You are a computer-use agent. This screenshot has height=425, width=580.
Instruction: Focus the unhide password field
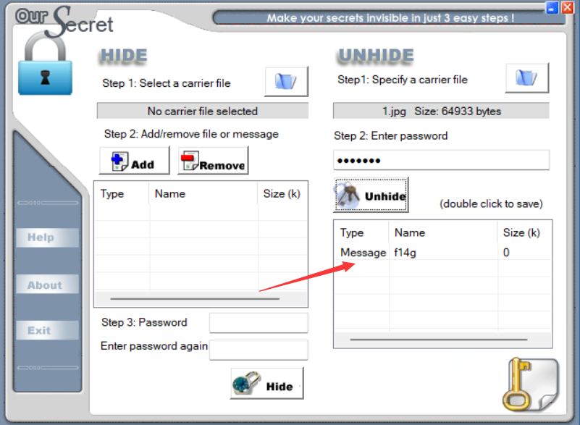point(441,161)
